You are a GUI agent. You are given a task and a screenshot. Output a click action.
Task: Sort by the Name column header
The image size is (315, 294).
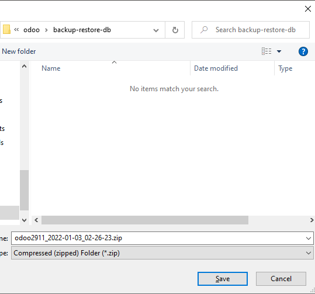point(51,68)
